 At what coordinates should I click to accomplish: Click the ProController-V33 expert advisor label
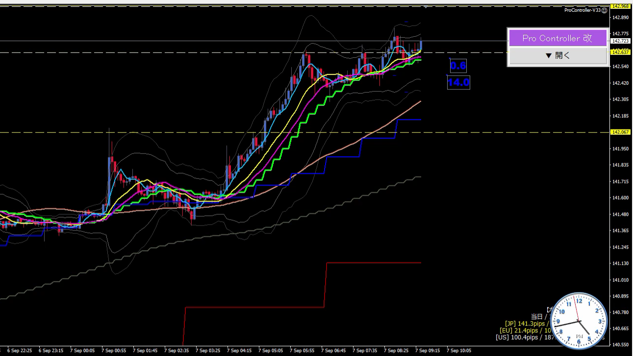(x=582, y=10)
